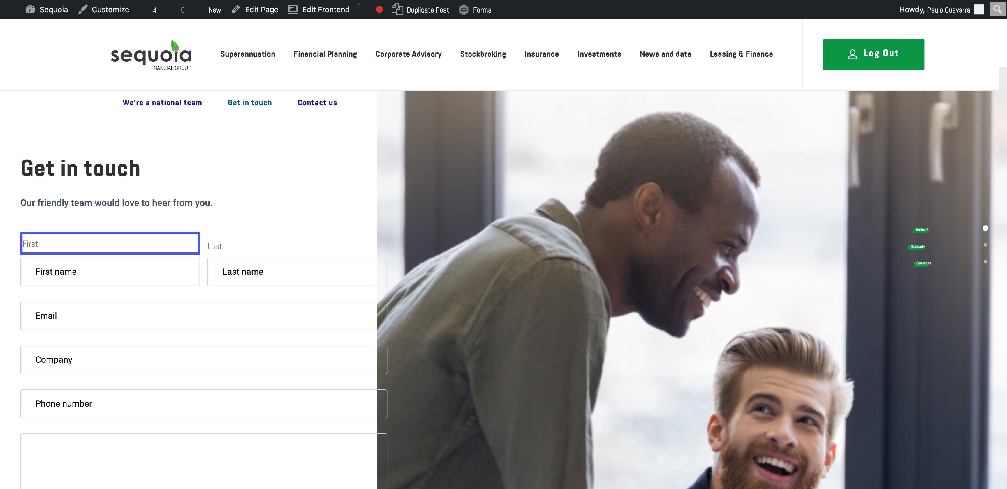Screen dimensions: 1007x489
Task: Click the red status dot in admin bar
Action: [379, 9]
